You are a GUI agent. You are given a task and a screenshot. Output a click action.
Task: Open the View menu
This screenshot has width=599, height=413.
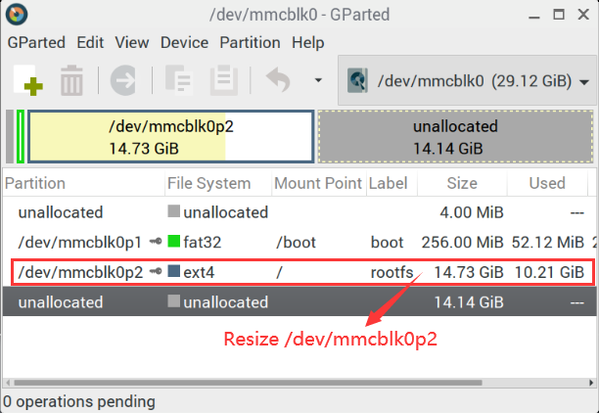[x=132, y=42]
